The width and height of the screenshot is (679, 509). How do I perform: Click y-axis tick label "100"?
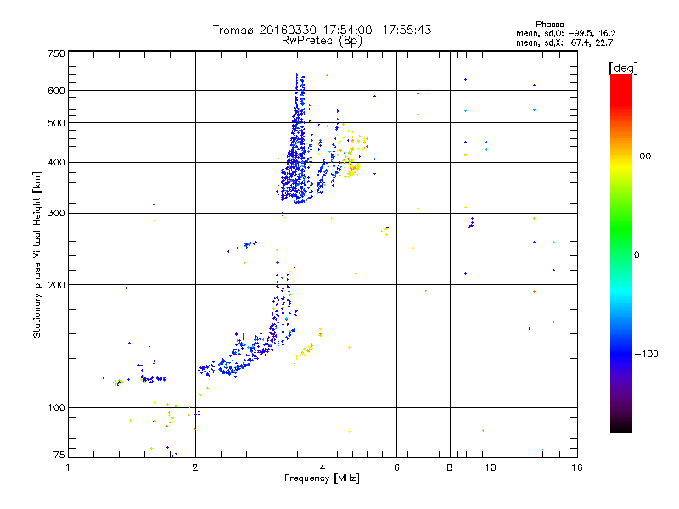[x=56, y=408]
